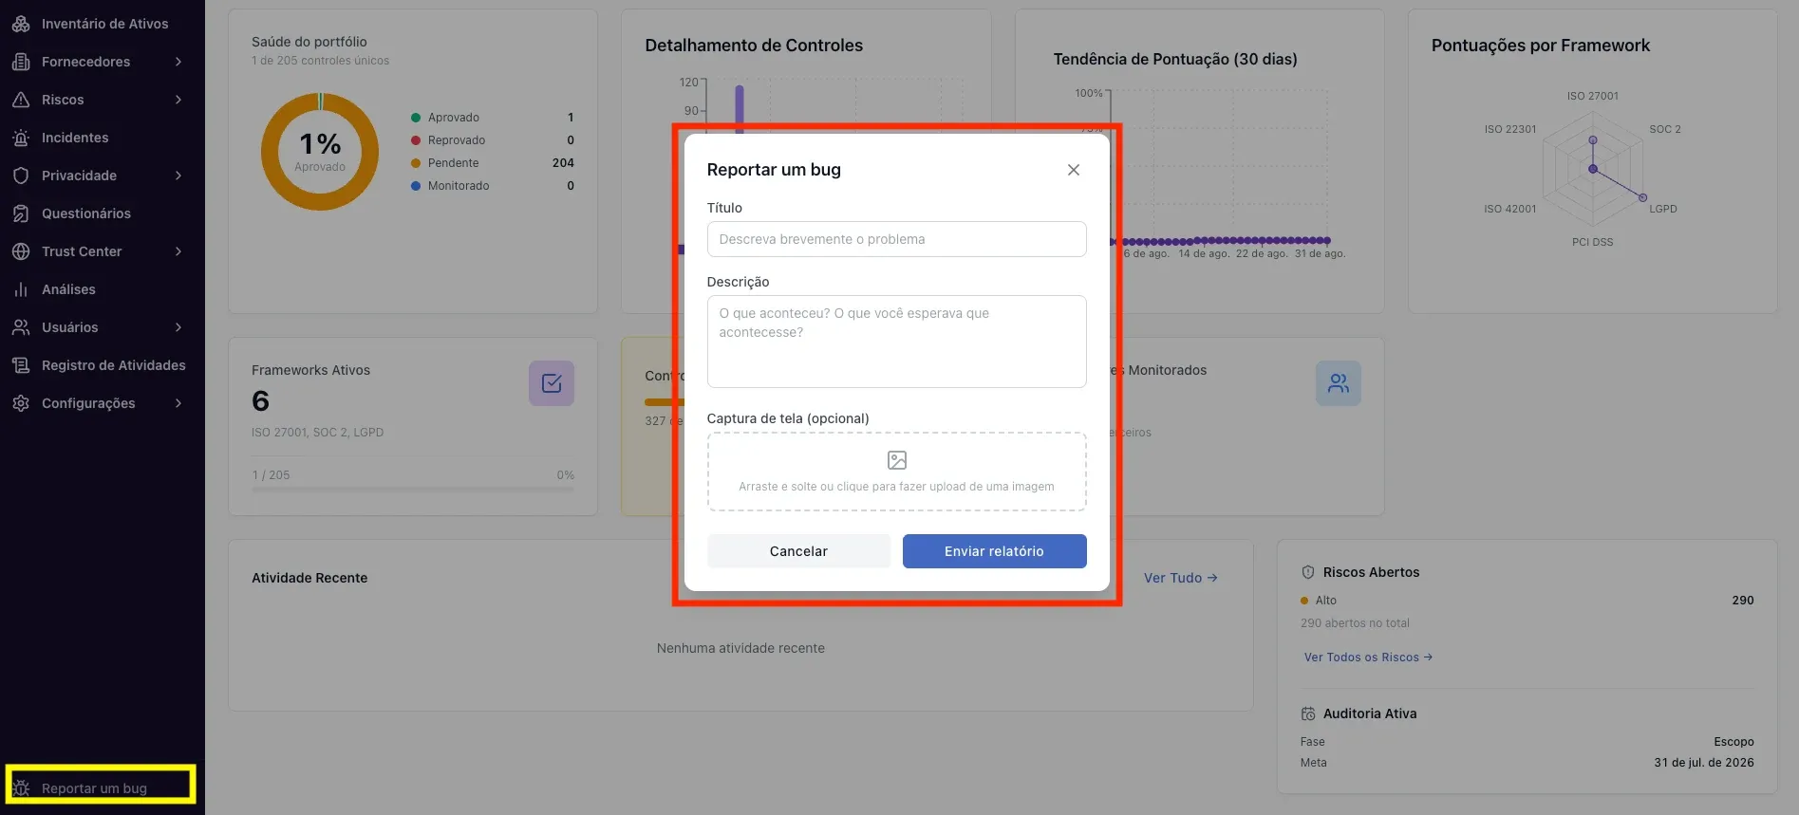Click the screenshot upload dropzone
This screenshot has width=1799, height=815.
897,472
